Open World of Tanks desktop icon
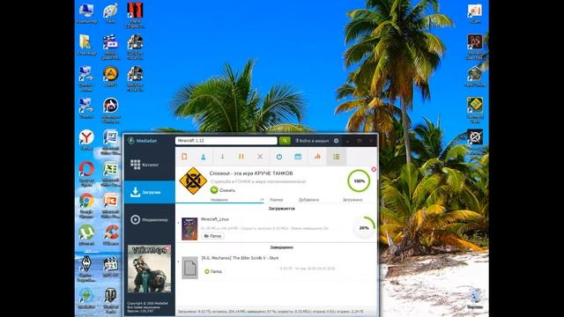Image resolution: width=564 pixels, height=317 pixels. (111, 300)
